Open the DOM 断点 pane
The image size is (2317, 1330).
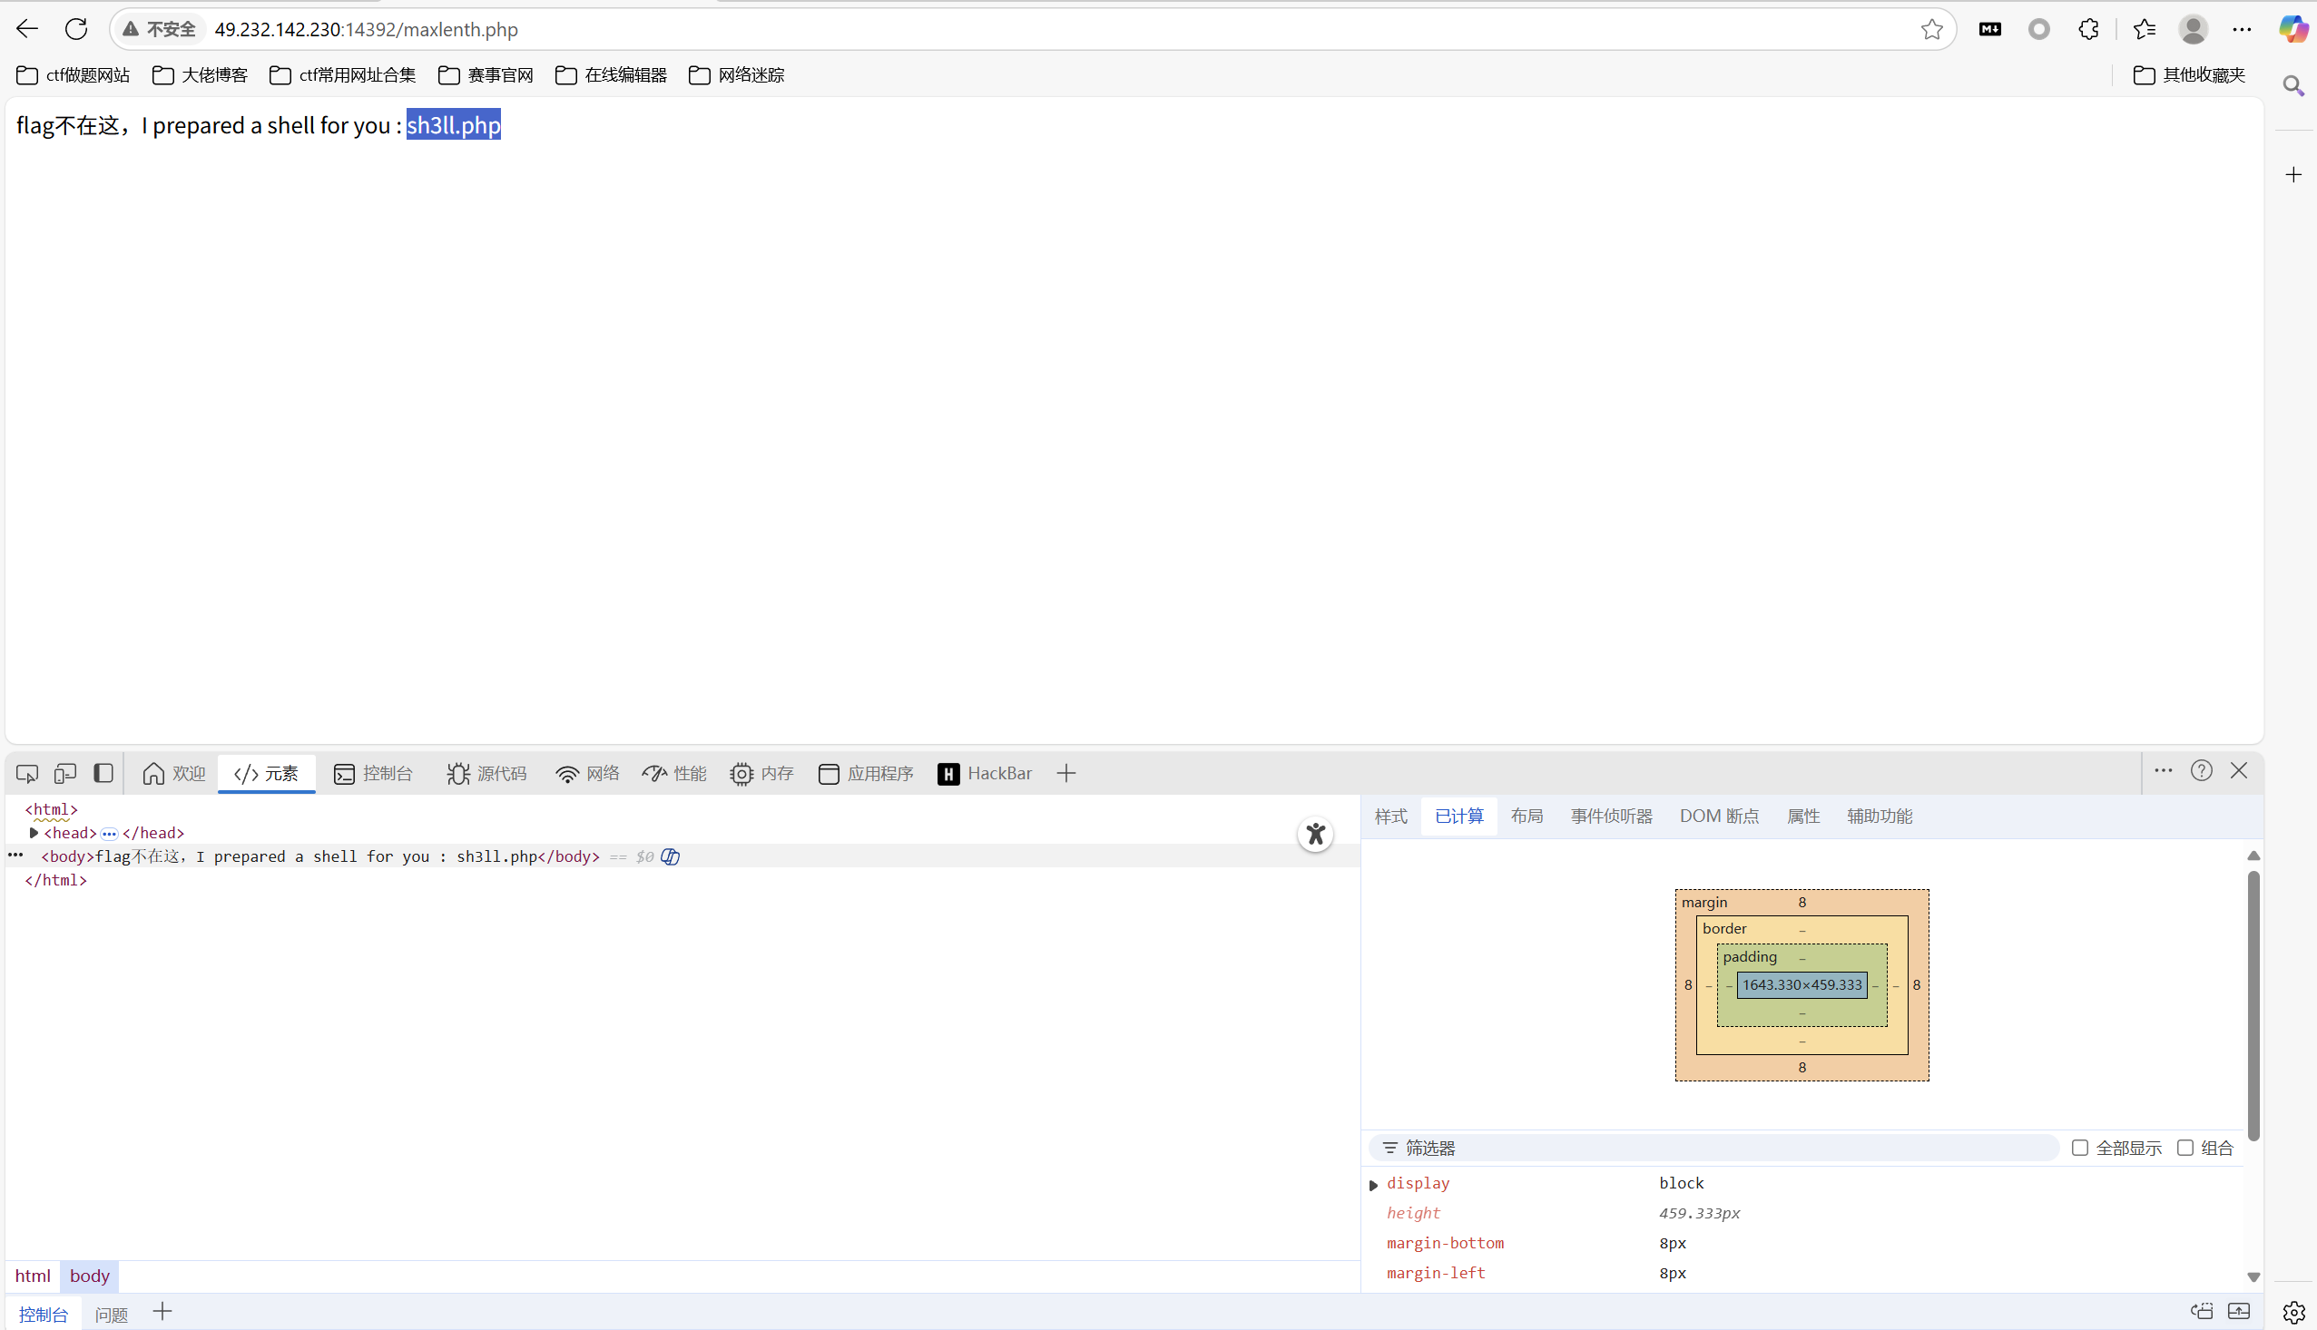1719,816
